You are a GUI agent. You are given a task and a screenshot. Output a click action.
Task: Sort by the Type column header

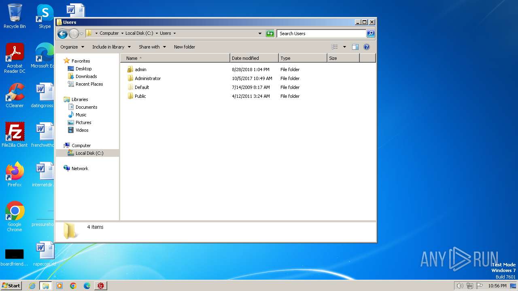(x=303, y=58)
